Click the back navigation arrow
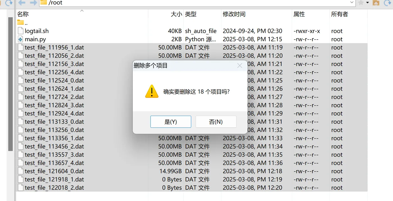 22,3
